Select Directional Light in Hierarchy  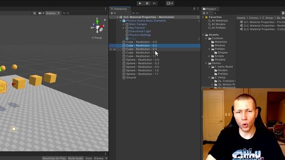tap(140, 31)
